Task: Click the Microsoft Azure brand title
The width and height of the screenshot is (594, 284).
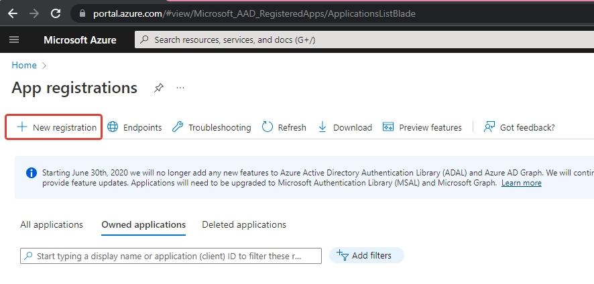Action: (x=80, y=40)
